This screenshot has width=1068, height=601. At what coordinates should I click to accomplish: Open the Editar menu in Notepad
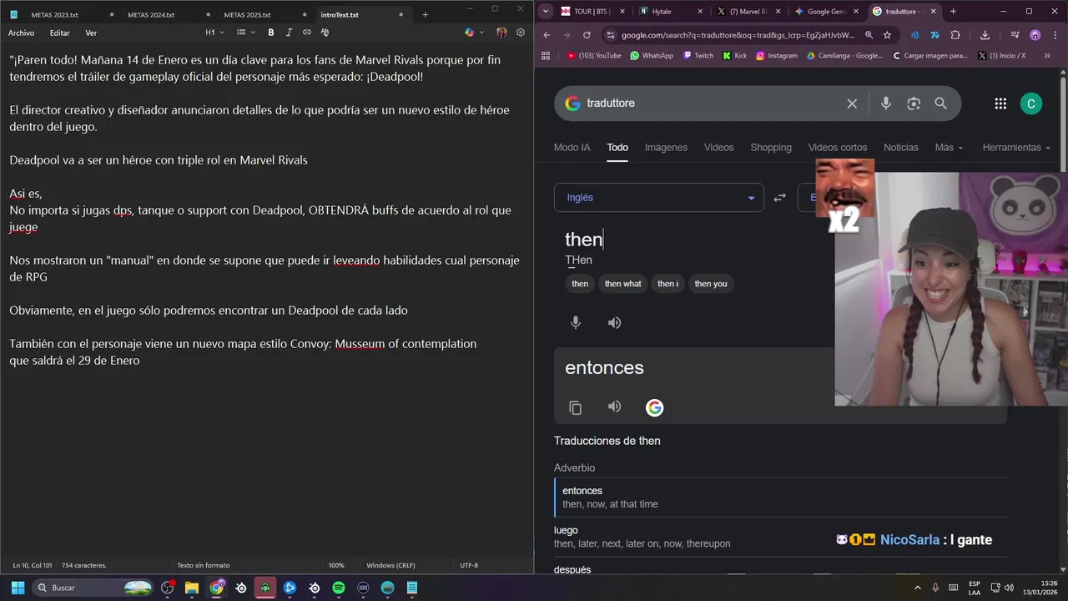point(60,33)
